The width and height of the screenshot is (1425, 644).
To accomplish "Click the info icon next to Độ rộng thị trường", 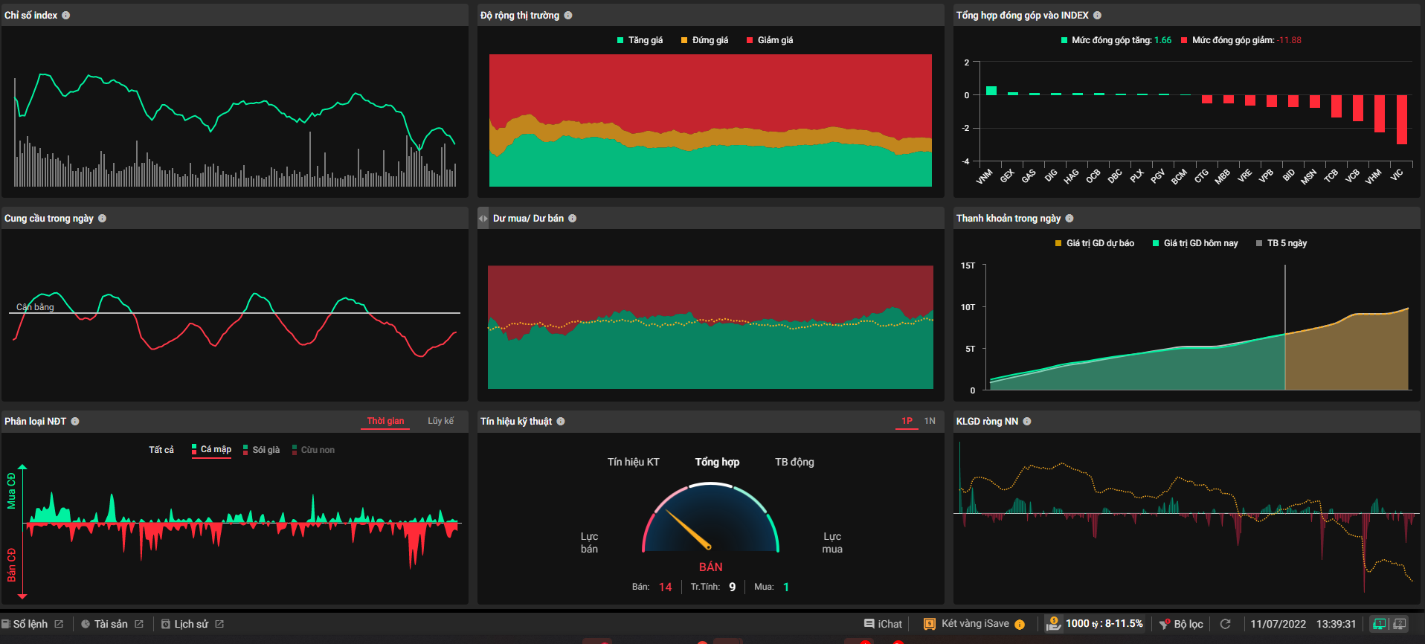I will click(x=568, y=16).
